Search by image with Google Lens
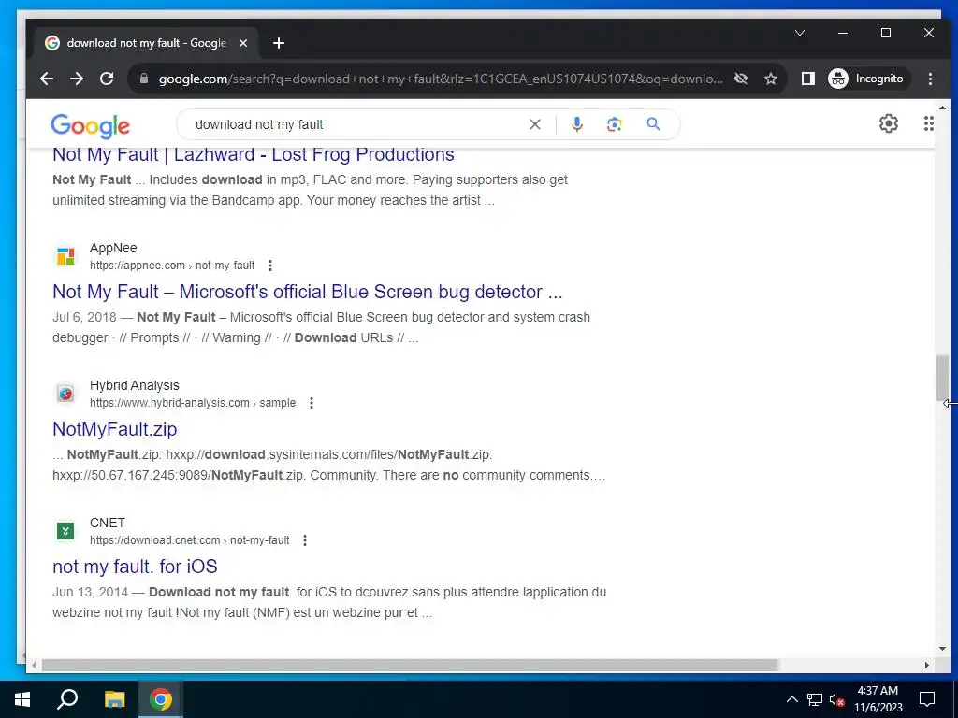 tap(614, 124)
